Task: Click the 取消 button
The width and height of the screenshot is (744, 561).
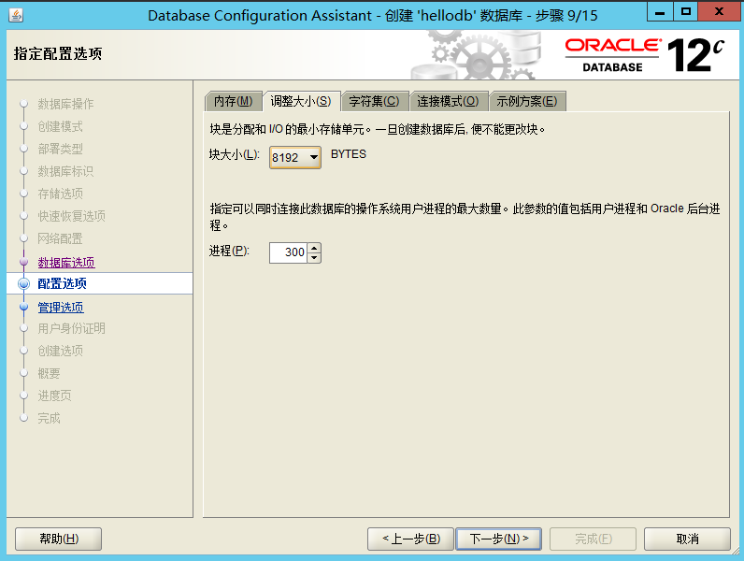Action: [687, 539]
